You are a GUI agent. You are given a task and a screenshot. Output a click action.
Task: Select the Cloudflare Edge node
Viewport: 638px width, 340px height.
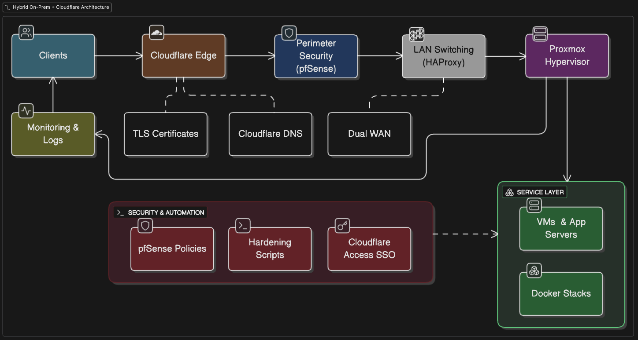click(184, 56)
